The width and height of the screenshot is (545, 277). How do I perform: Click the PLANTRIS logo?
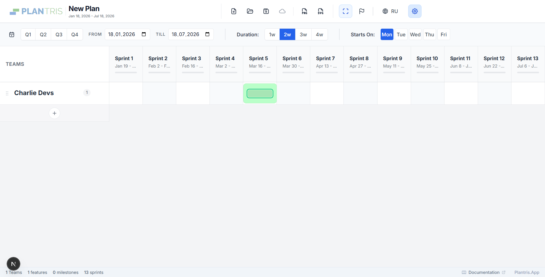[x=36, y=11]
